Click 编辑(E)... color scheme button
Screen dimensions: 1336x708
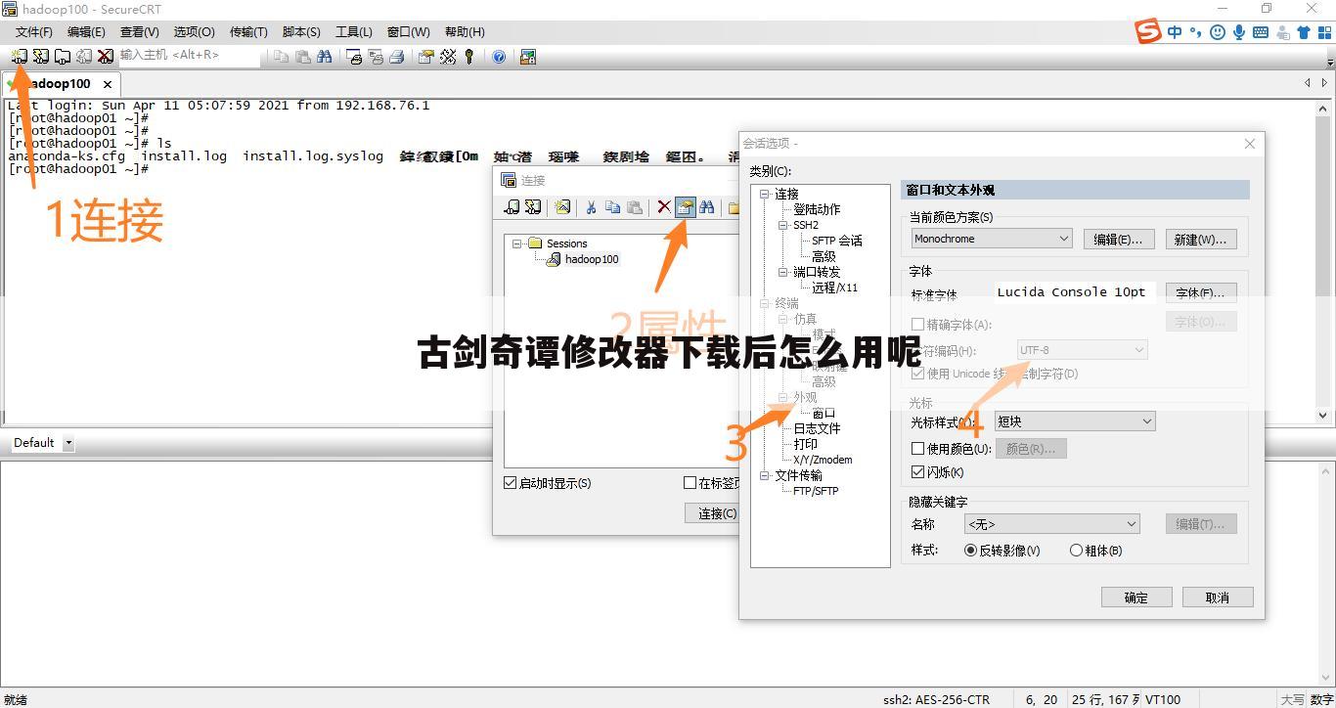pos(1119,239)
